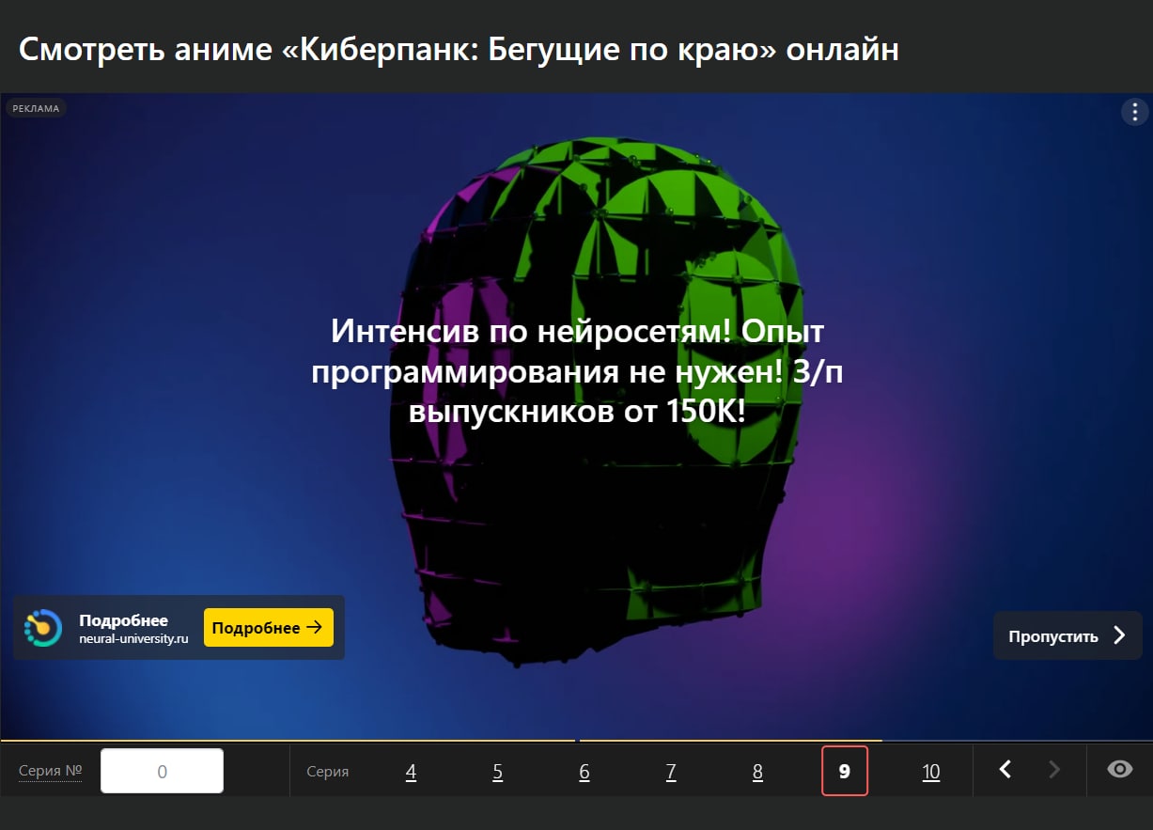Open episode 6
The height and width of the screenshot is (830, 1153).
point(584,771)
